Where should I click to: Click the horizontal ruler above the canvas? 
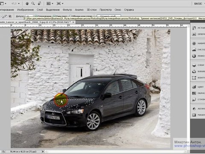(x=93, y=26)
